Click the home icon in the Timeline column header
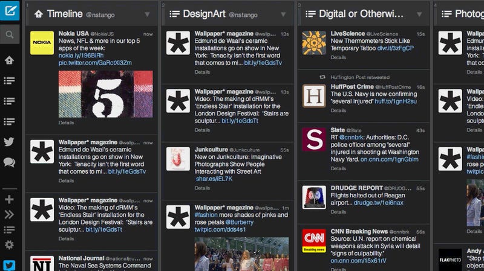Image resolution: width=484 pixels, height=271 pixels. click(39, 14)
